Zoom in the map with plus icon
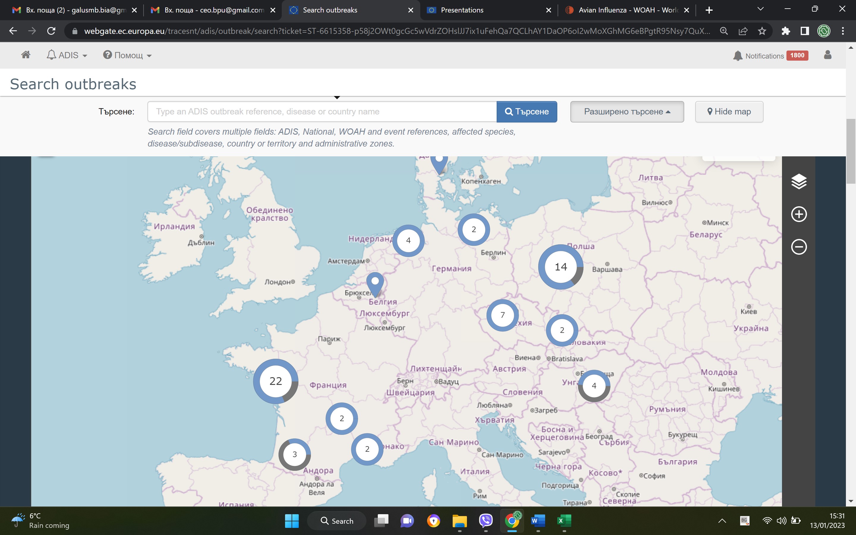 pyautogui.click(x=799, y=214)
